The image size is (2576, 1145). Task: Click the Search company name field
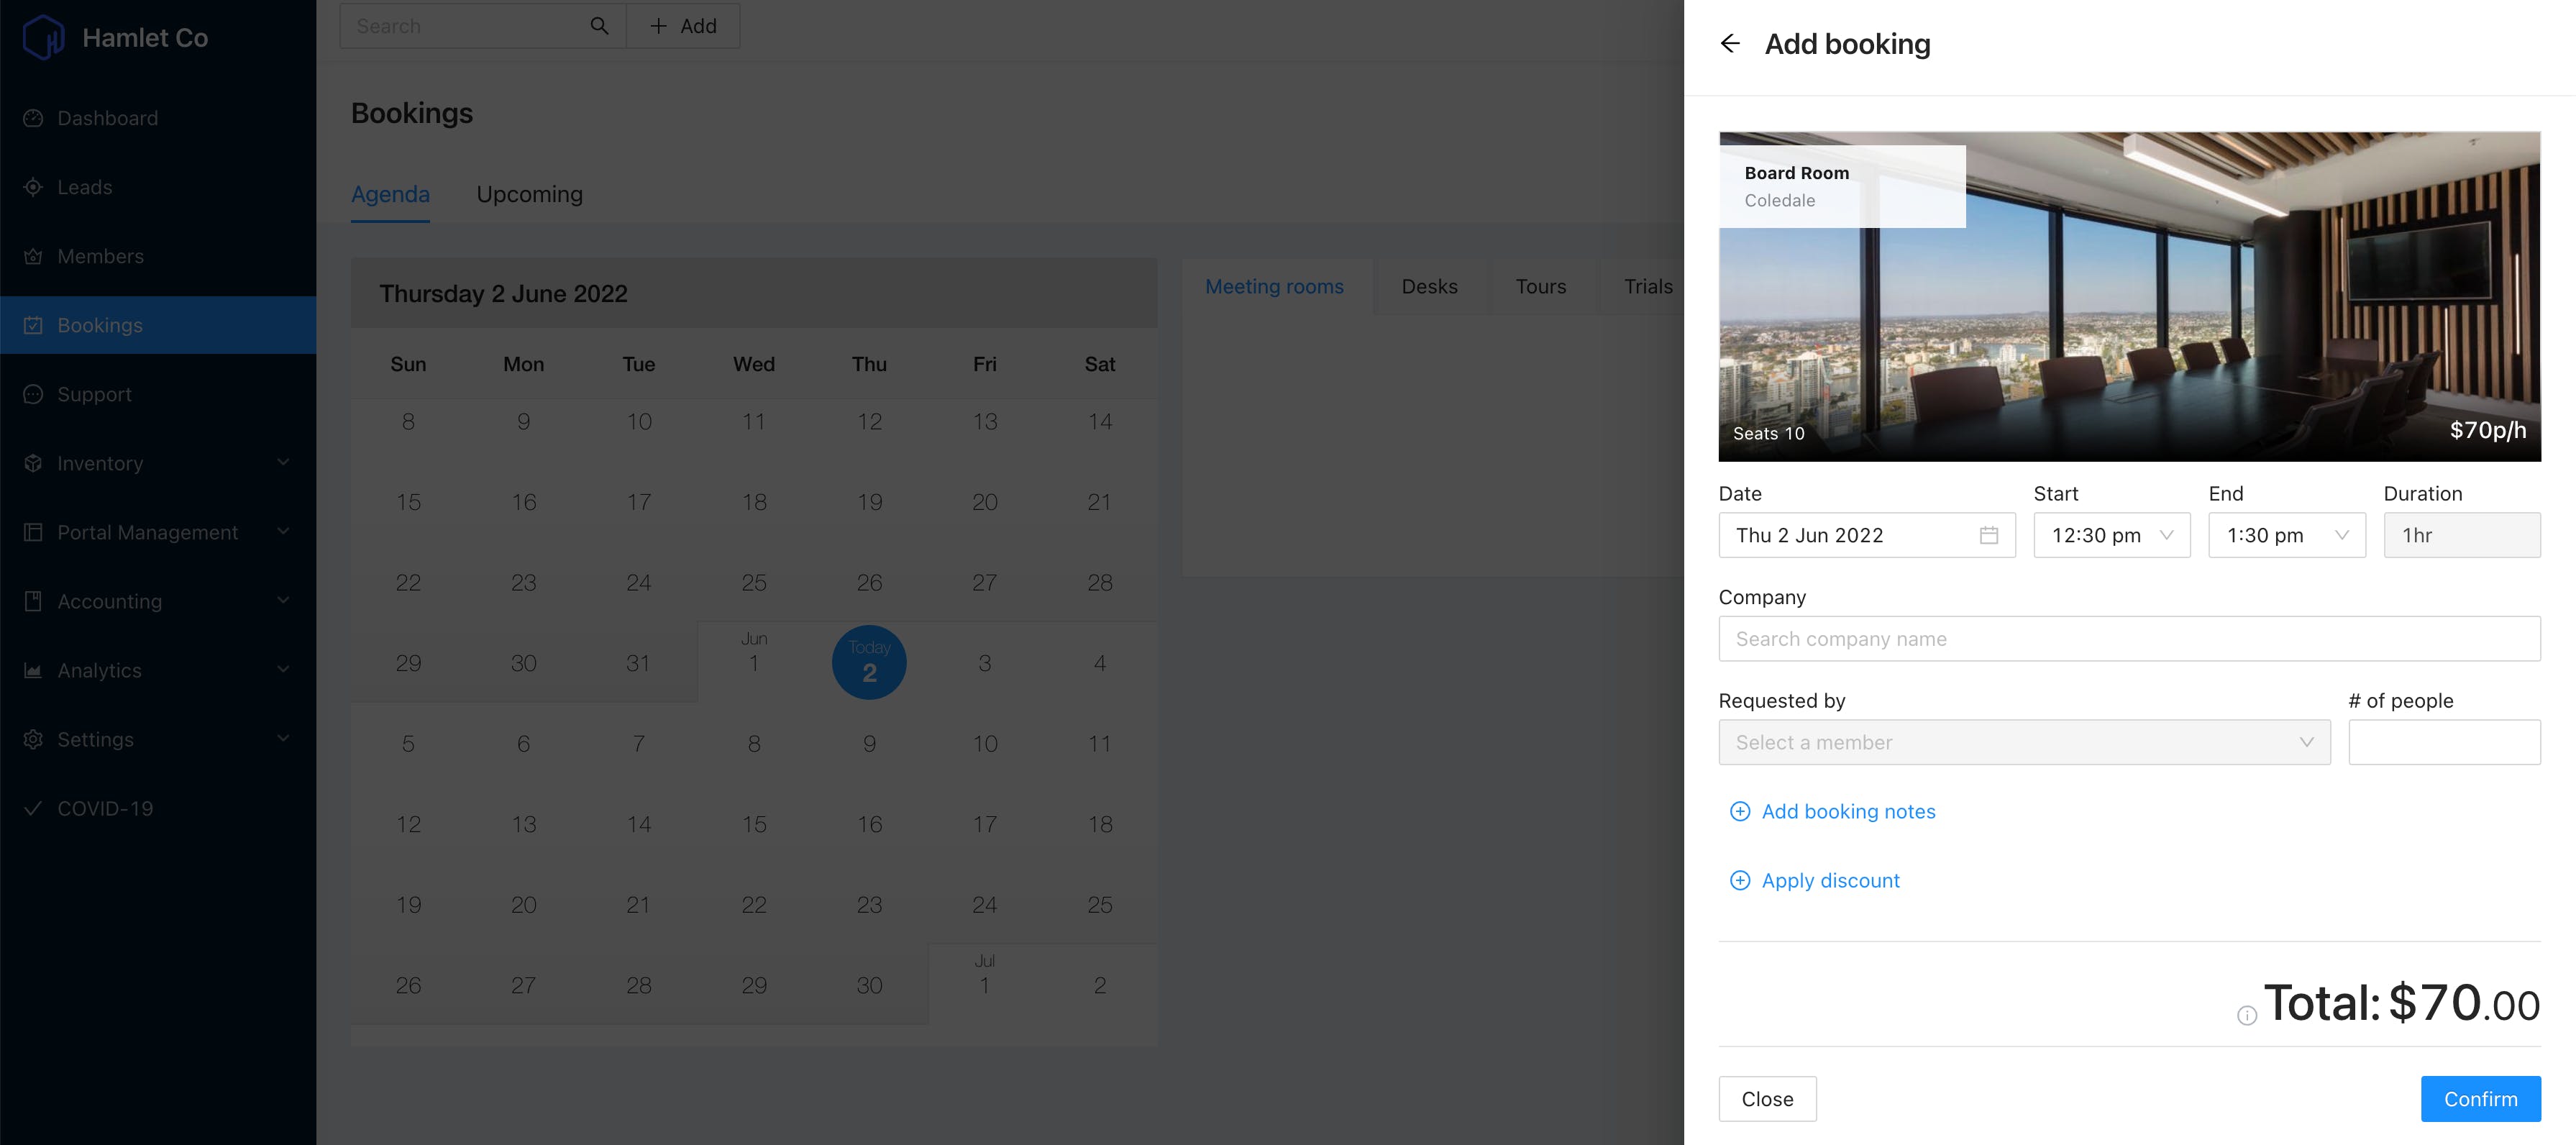click(2129, 638)
